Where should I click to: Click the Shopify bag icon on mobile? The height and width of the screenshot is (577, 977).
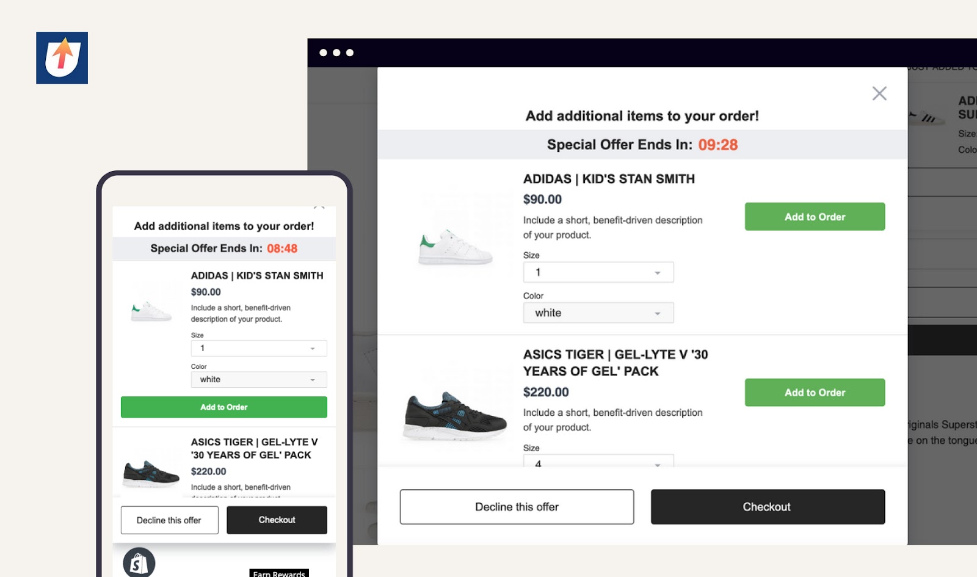pyautogui.click(x=139, y=563)
